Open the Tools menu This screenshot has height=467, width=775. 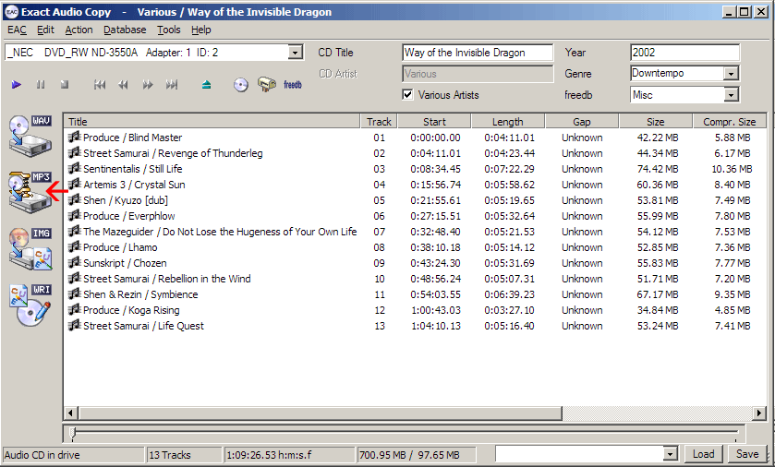(x=168, y=30)
